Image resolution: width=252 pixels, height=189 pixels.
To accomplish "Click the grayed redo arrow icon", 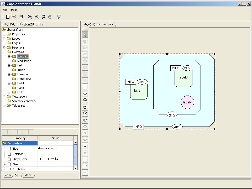I will click(50, 17).
